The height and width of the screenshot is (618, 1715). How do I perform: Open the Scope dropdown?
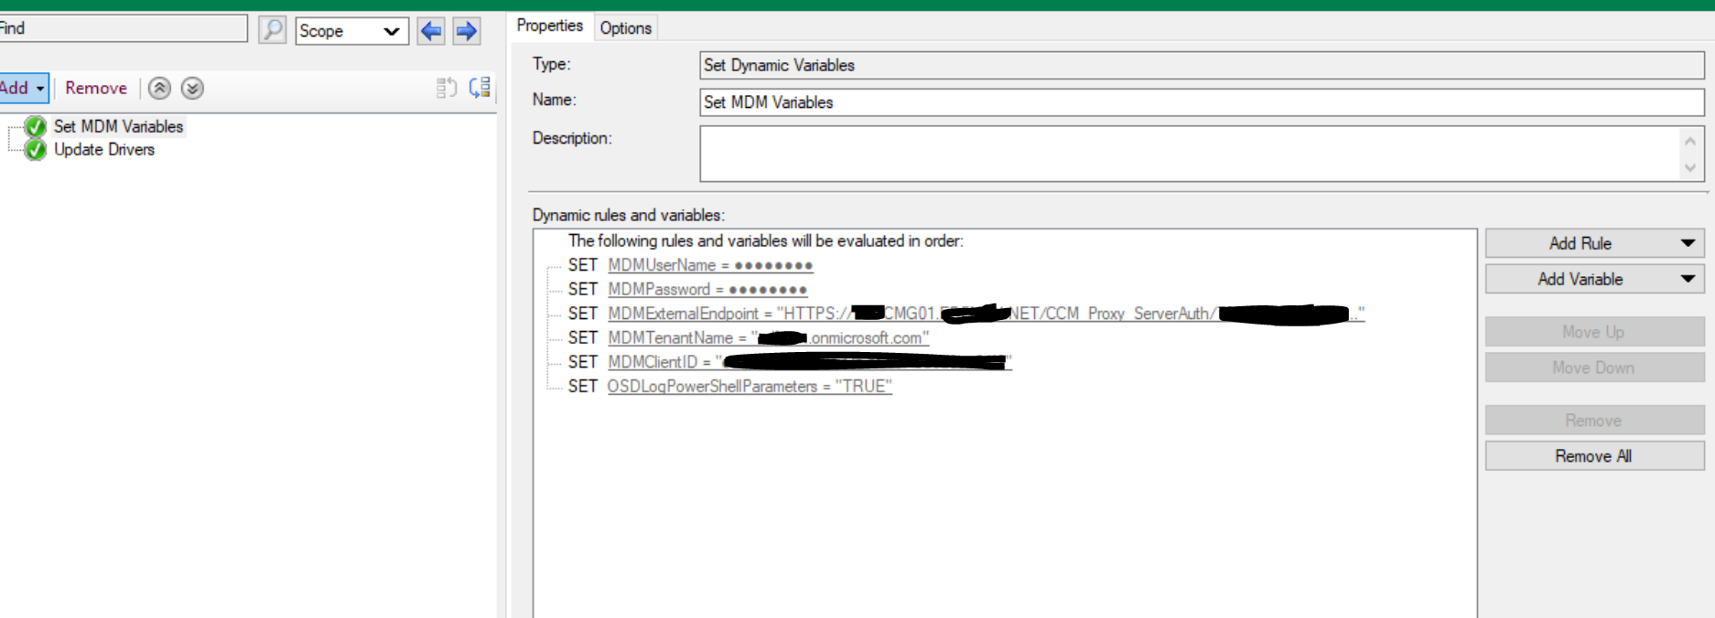point(351,31)
